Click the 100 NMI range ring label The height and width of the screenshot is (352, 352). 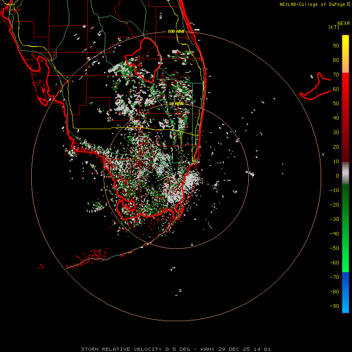click(x=176, y=31)
